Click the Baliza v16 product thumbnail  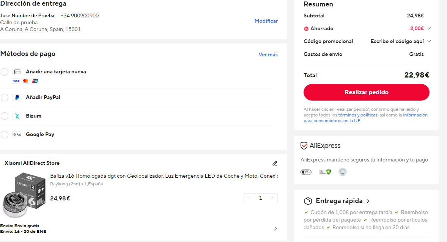click(24, 195)
